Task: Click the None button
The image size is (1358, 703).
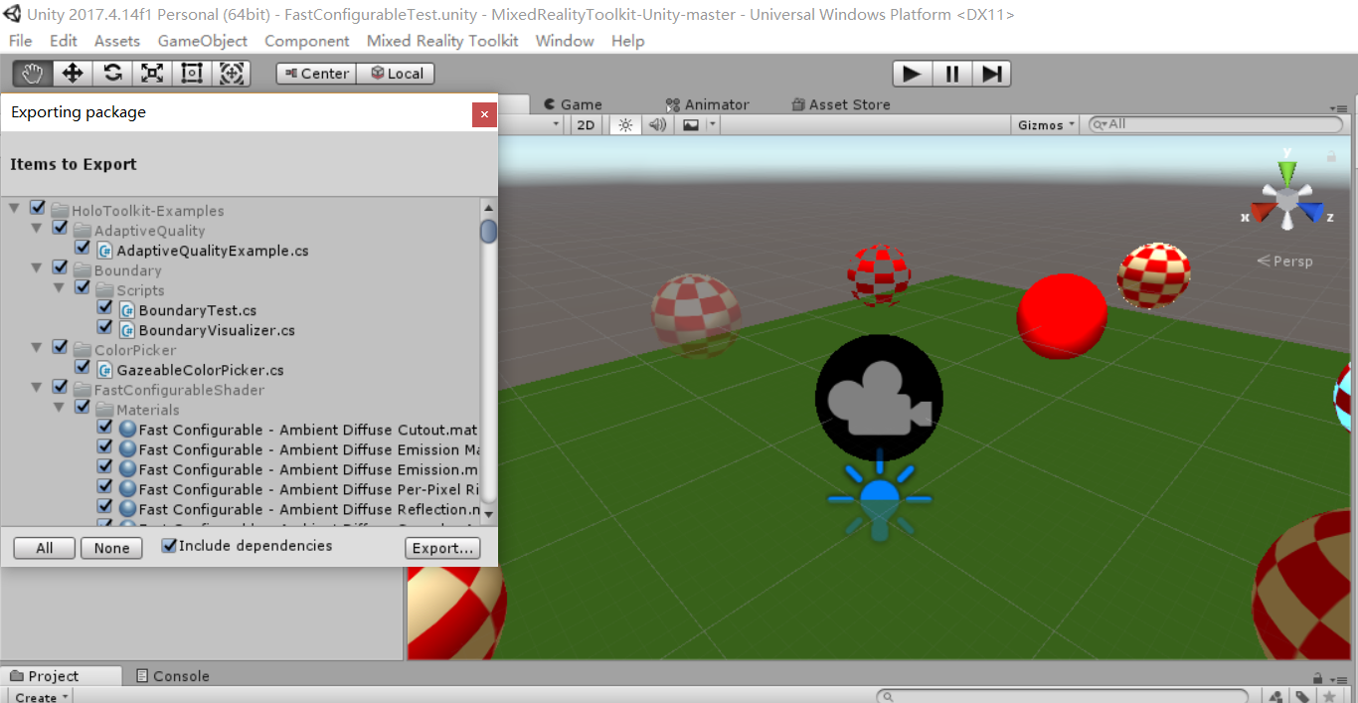Action: (x=112, y=548)
